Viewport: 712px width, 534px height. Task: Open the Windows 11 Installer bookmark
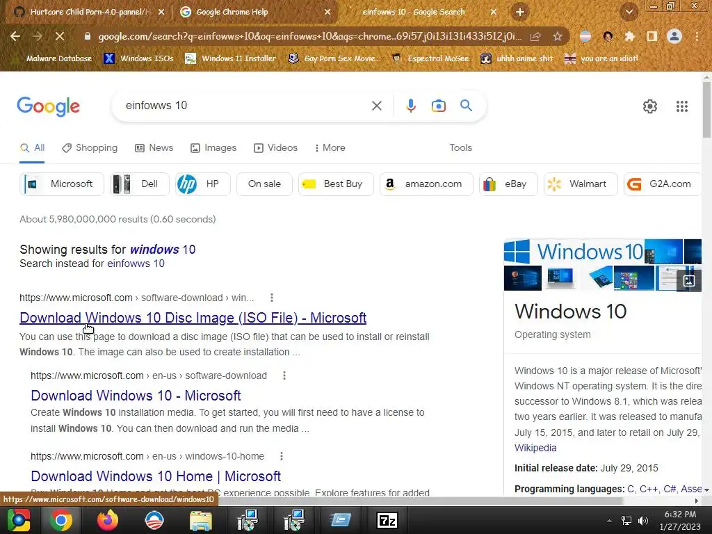pyautogui.click(x=231, y=58)
